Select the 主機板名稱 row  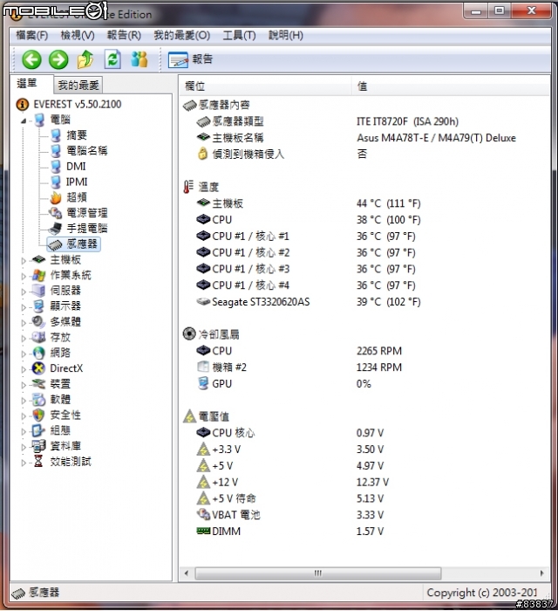[364, 138]
